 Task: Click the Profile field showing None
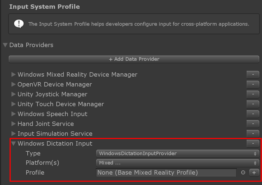pos(166,173)
